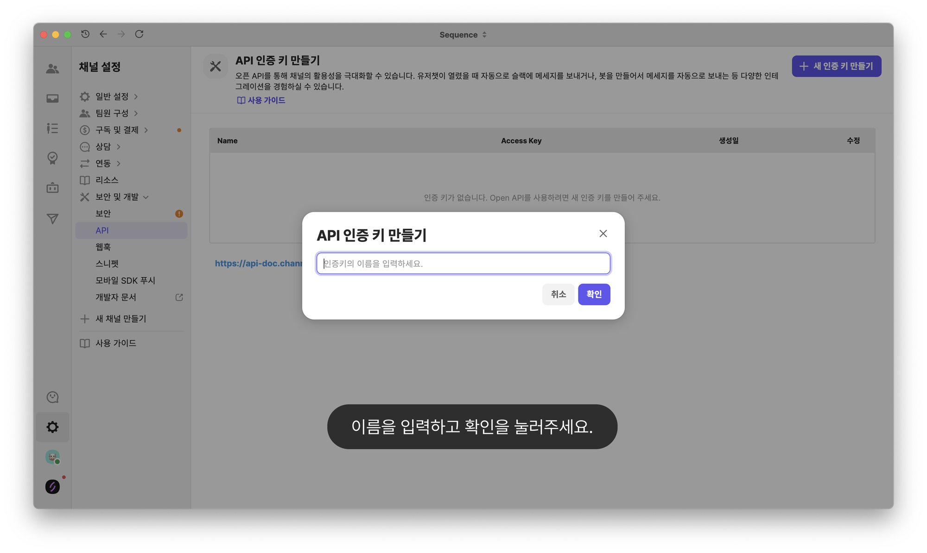Open the bot robot icon in sidebar
Screen dimensions: 927x553
click(52, 188)
